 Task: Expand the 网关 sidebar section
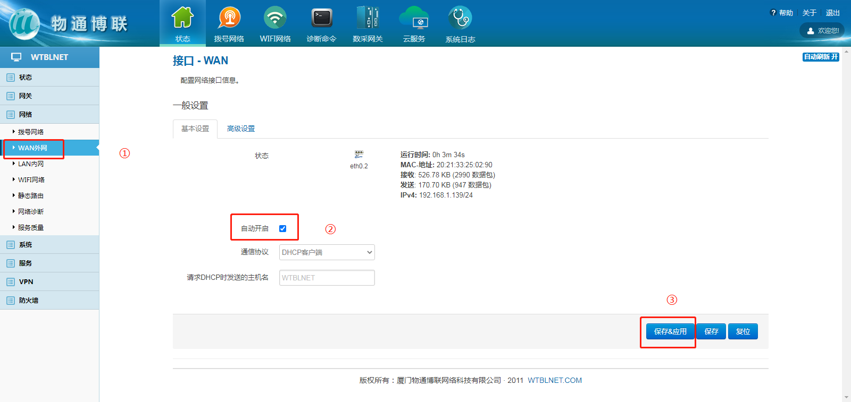[49, 96]
